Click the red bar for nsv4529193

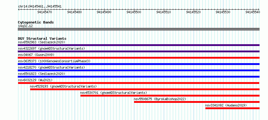(145, 89)
